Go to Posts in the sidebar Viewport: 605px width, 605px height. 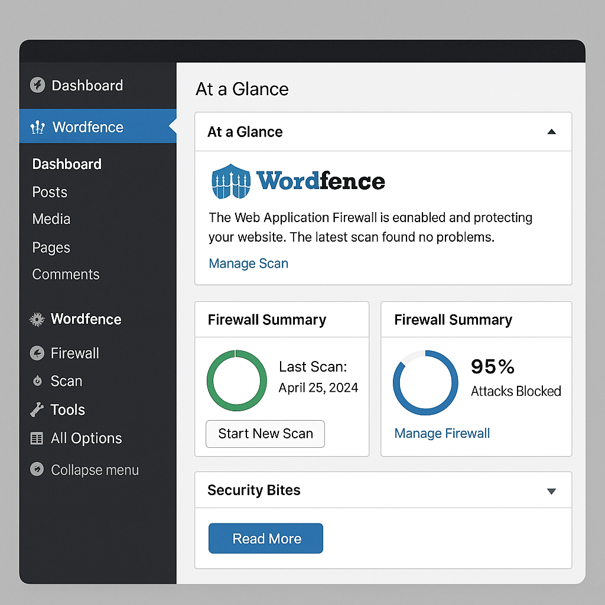click(50, 192)
